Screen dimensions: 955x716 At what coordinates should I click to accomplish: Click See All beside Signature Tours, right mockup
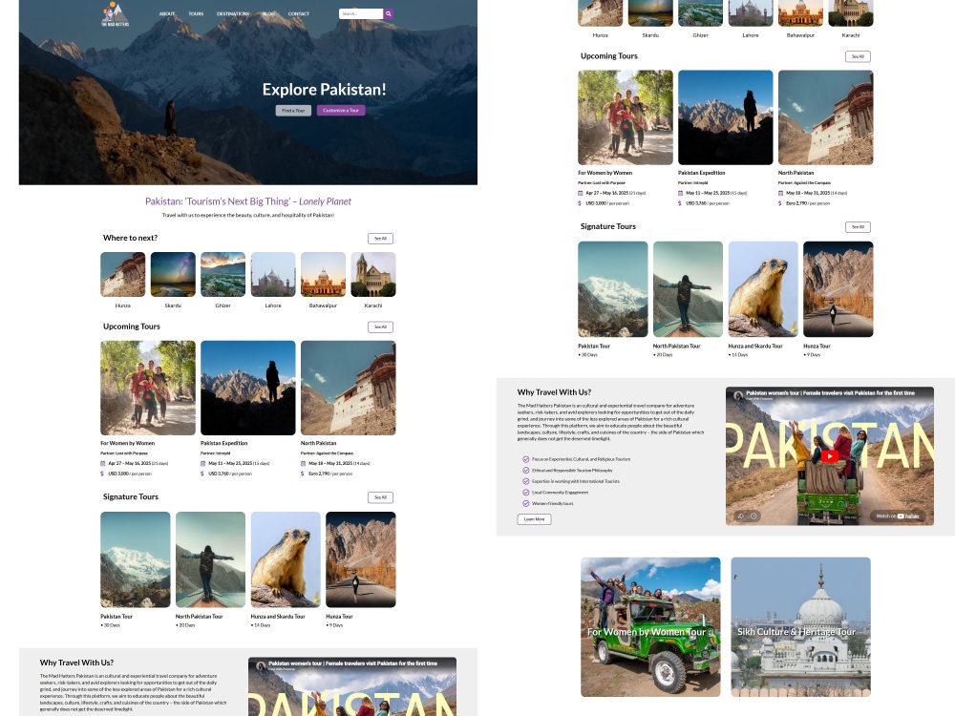click(859, 227)
